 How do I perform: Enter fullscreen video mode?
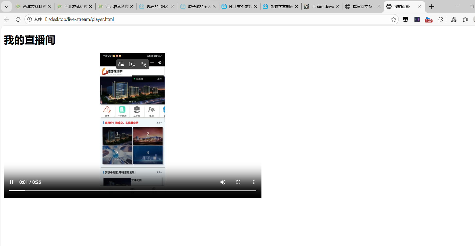[238, 182]
